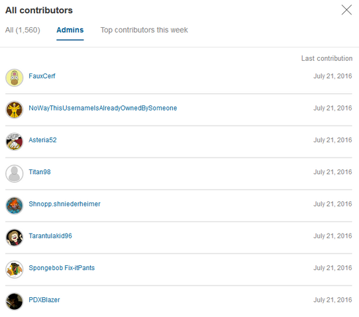Open the FauxCerf username link

[42, 76]
